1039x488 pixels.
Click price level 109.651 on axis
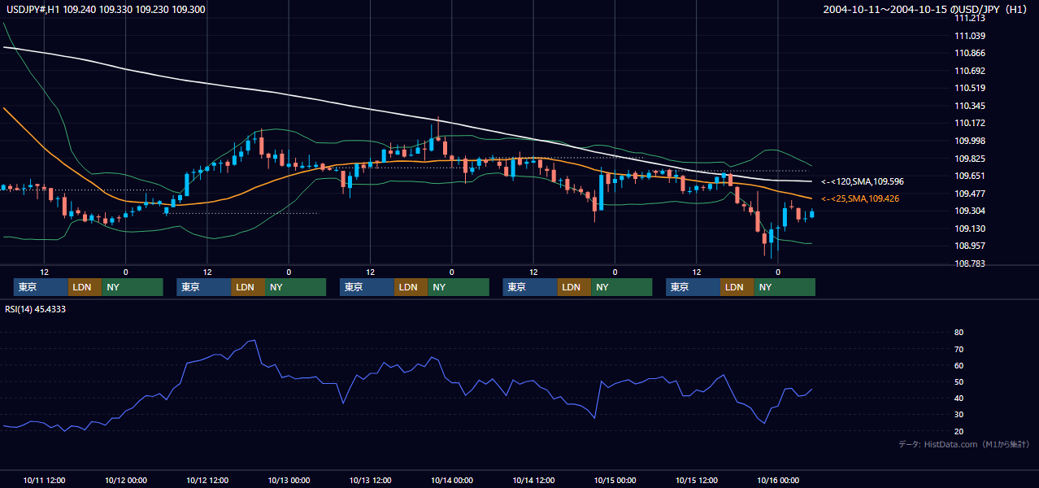(971, 176)
